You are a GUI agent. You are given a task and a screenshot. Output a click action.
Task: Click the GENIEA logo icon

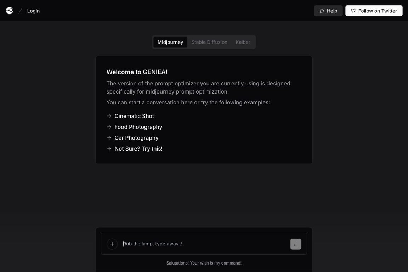(10, 11)
